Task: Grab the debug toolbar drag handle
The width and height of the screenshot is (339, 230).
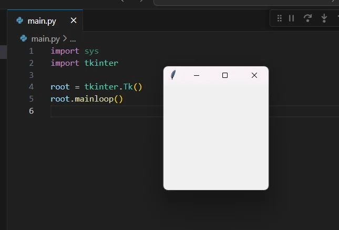Action: (279, 18)
